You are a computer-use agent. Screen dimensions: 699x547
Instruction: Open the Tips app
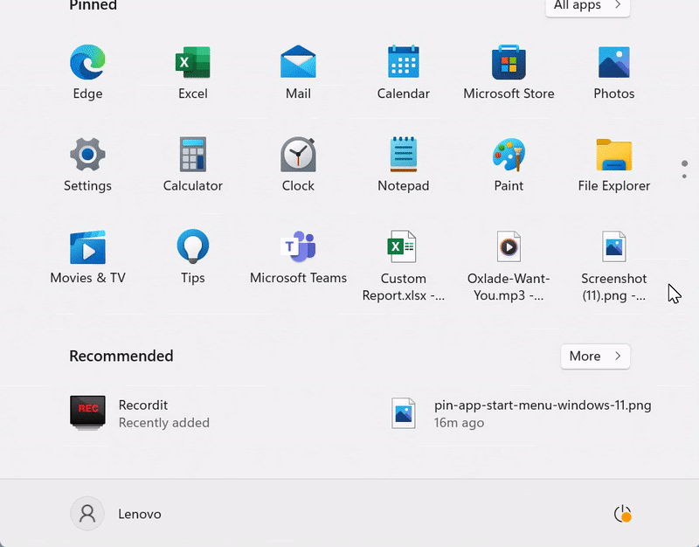[192, 258]
